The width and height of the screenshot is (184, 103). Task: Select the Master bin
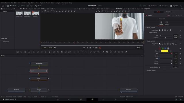[5, 11]
